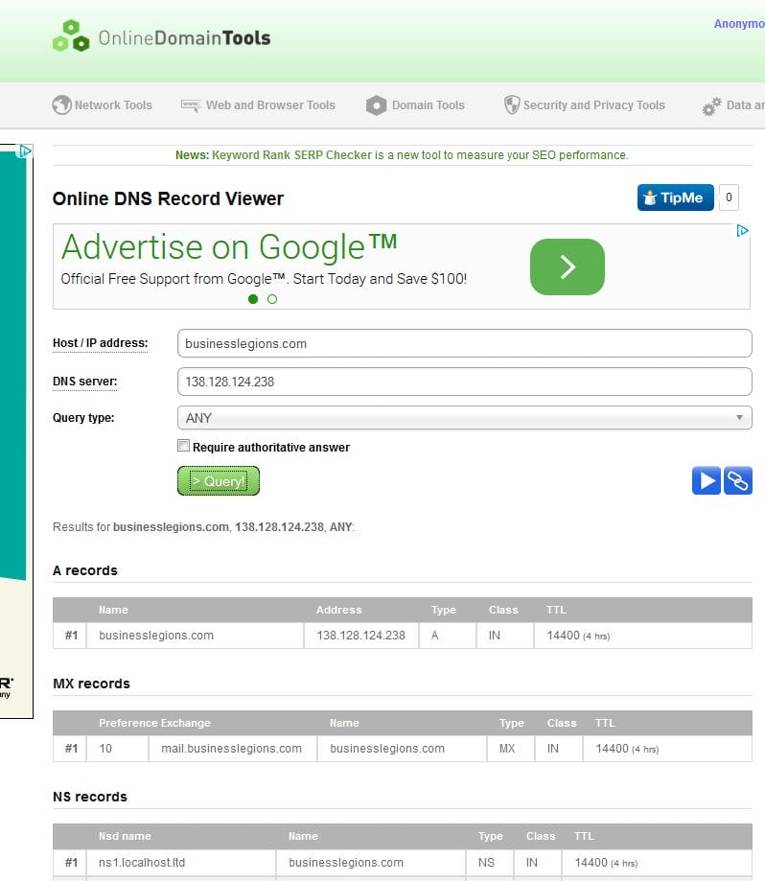Click the OnlineDomainTools hexagon logo
This screenshot has height=881, width=765.
point(72,36)
